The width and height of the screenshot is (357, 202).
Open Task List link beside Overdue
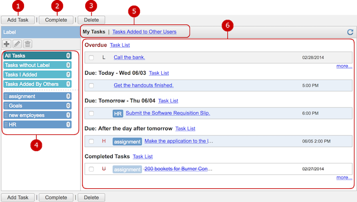tap(120, 45)
